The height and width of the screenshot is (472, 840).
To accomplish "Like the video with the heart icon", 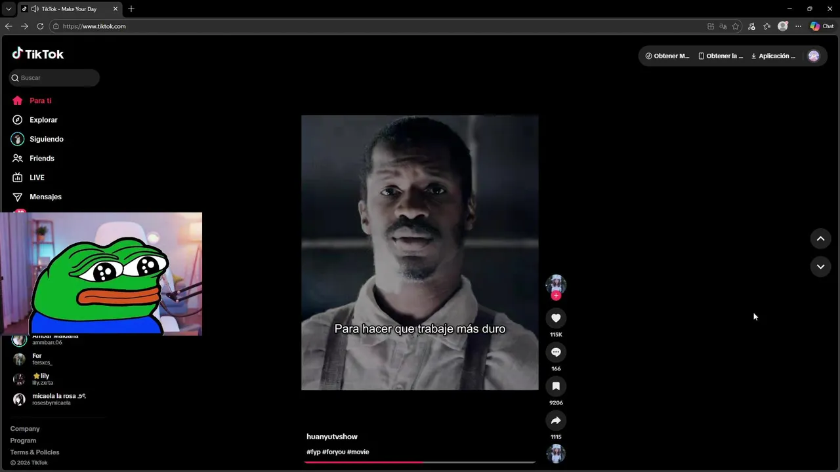I will (556, 318).
